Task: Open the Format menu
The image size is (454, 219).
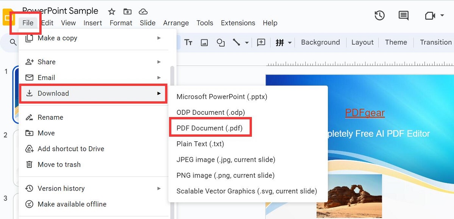Action: pyautogui.click(x=121, y=23)
